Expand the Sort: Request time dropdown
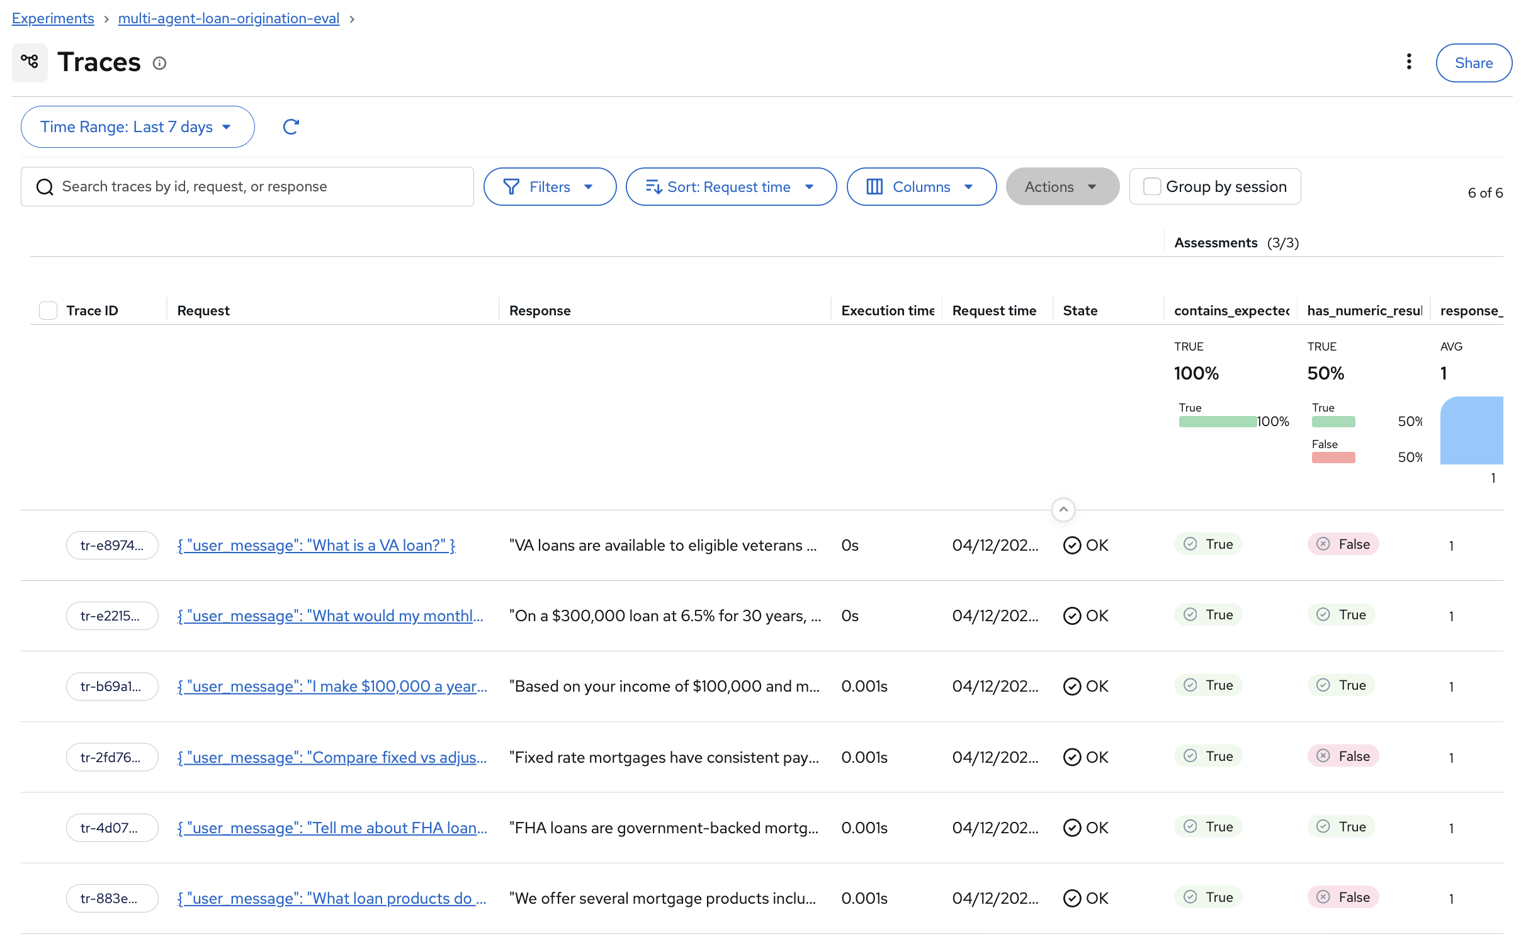Viewport: 1521px width, 939px height. 730,187
